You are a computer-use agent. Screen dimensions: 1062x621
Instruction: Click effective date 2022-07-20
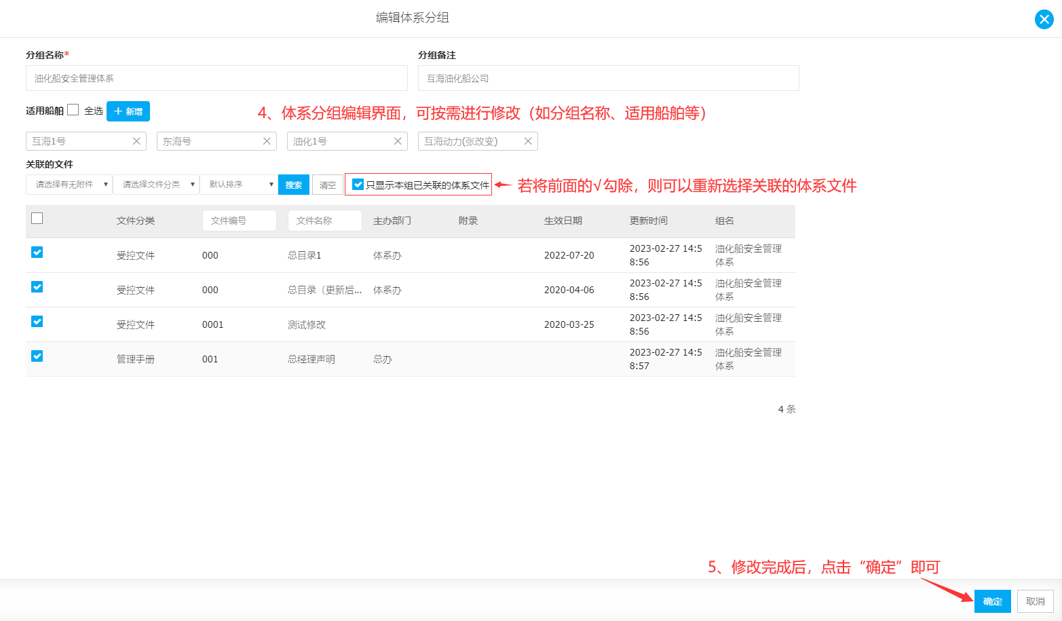[x=569, y=255]
